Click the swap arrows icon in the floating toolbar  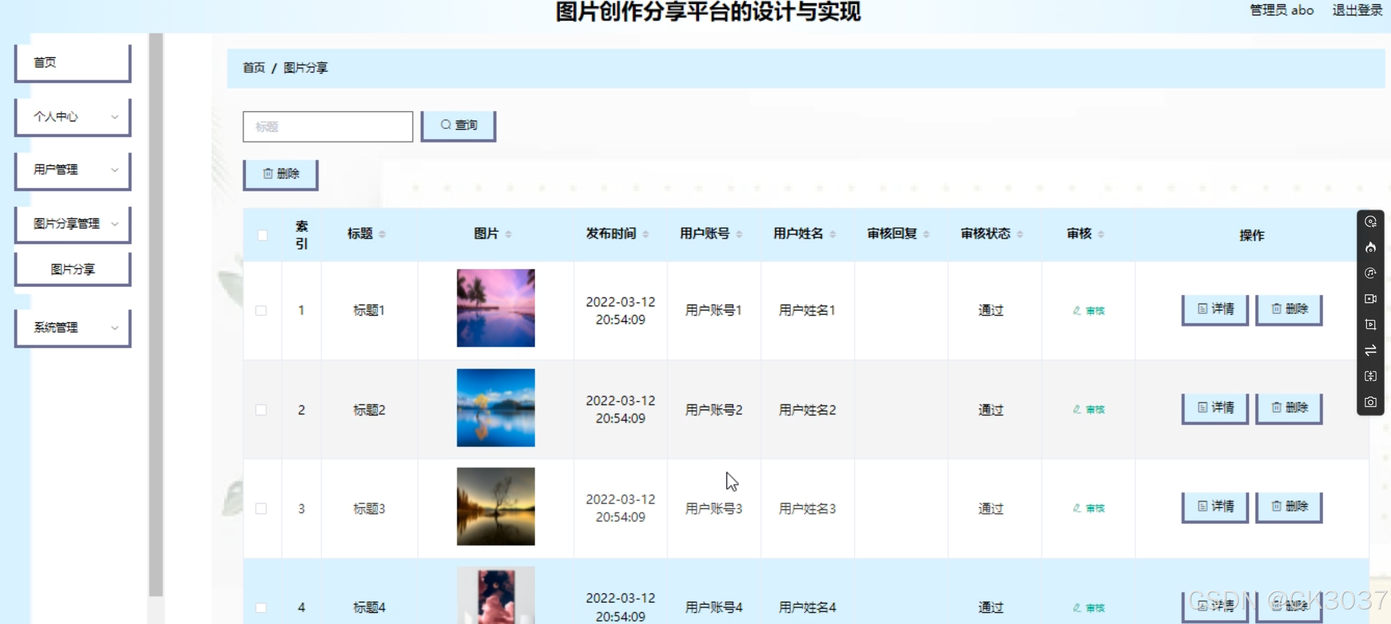pos(1370,351)
